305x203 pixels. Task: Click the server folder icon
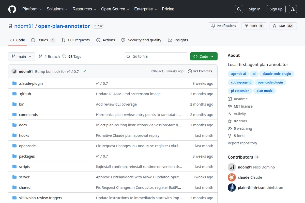(x=14, y=177)
